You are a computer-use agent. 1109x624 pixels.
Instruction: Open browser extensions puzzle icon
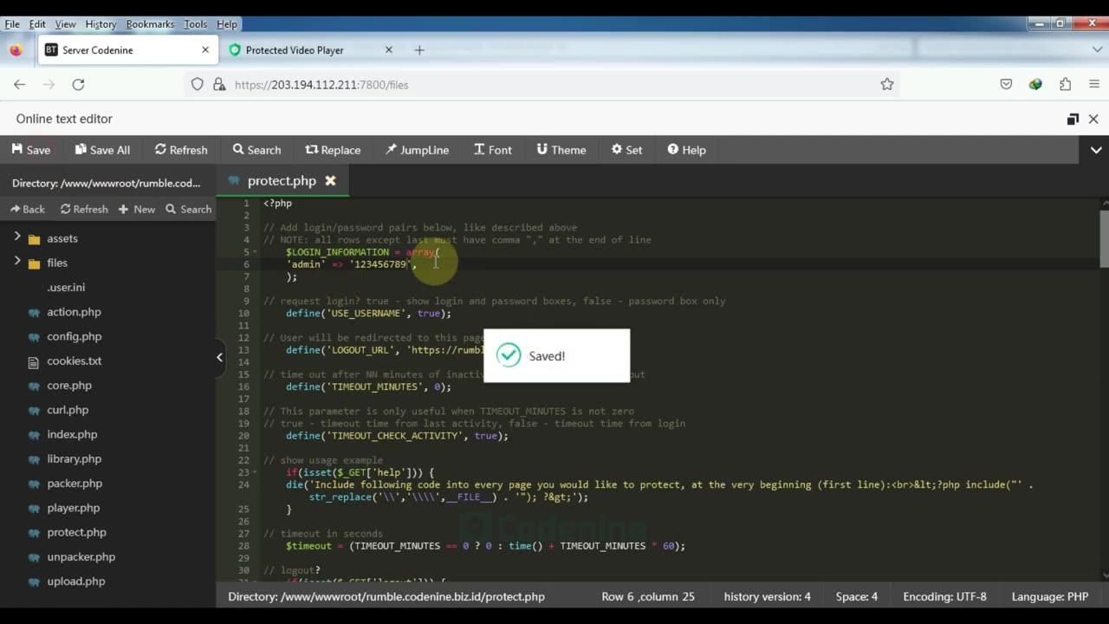point(1065,84)
